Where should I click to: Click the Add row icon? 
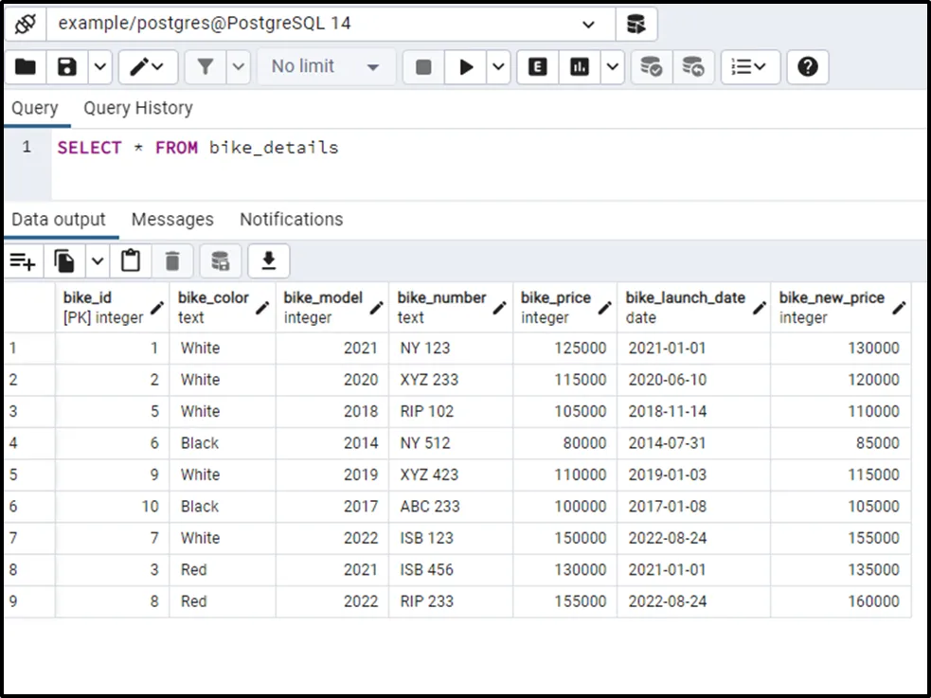[x=23, y=260]
